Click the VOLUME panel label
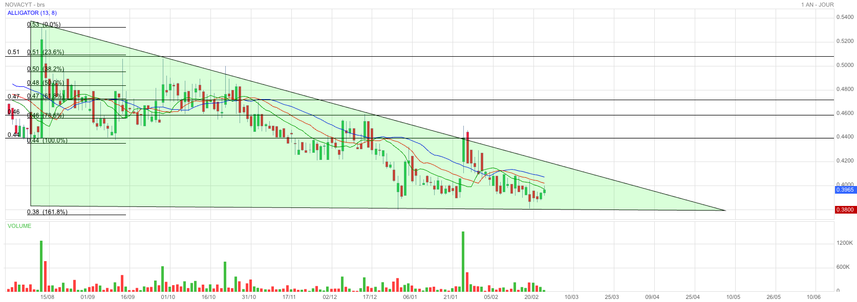The width and height of the screenshot is (857, 302). point(19,226)
